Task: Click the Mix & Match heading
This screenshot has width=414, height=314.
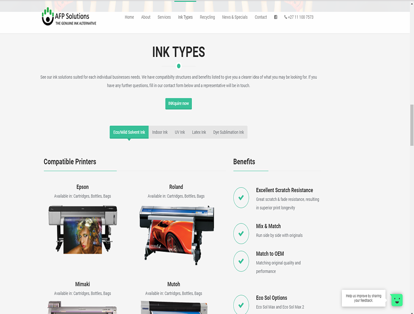Action: (269, 226)
